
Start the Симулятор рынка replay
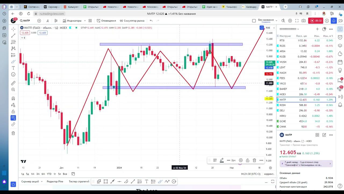coord(132,20)
